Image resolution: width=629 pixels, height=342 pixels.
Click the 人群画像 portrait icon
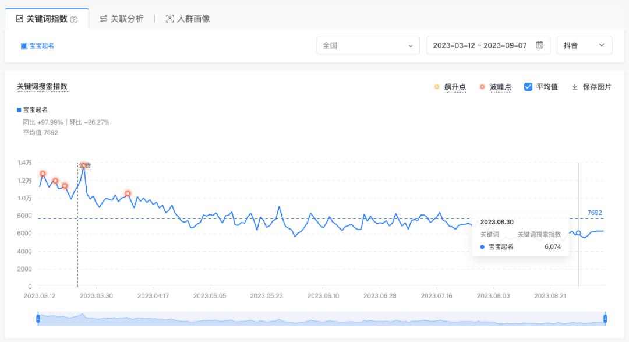click(x=169, y=18)
